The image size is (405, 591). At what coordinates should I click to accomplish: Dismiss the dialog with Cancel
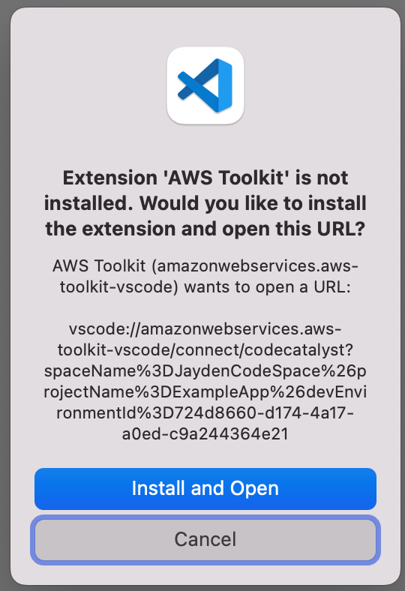click(205, 539)
